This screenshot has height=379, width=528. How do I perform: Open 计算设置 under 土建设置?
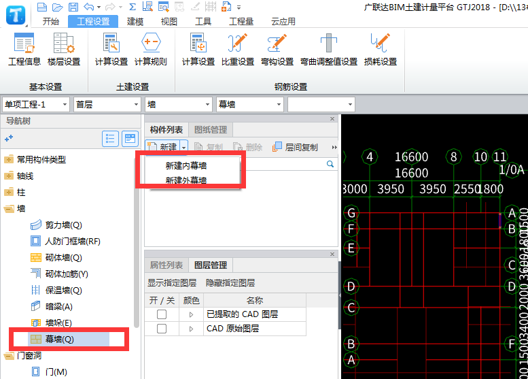(111, 49)
